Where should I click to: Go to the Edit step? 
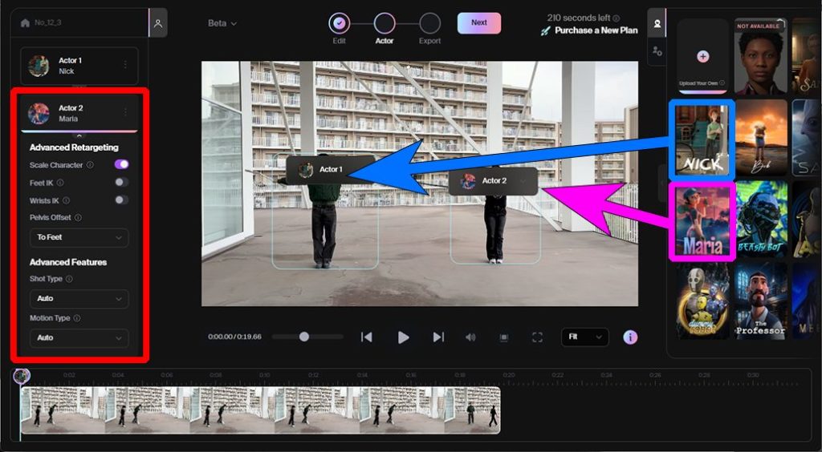340,23
